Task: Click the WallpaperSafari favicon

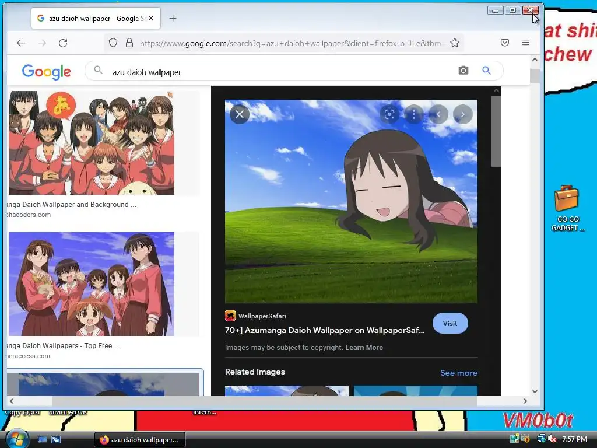Action: pos(230,316)
